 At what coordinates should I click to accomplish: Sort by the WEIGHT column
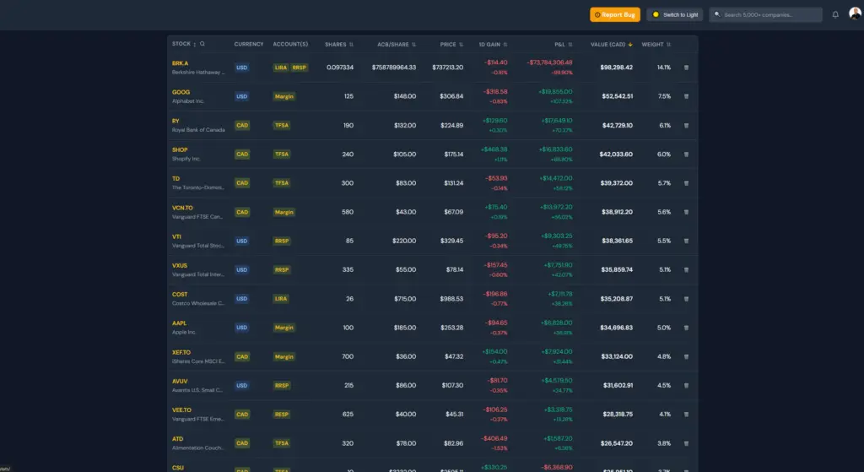point(656,44)
